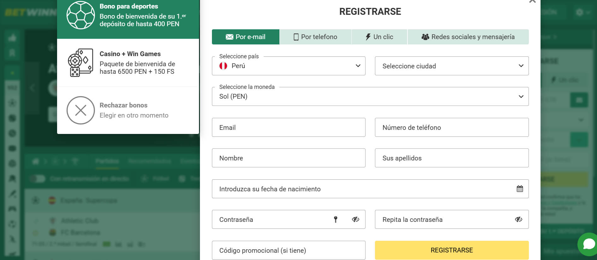The width and height of the screenshot is (597, 260).
Task: Click the Número de teléfono field
Action: [451, 127]
